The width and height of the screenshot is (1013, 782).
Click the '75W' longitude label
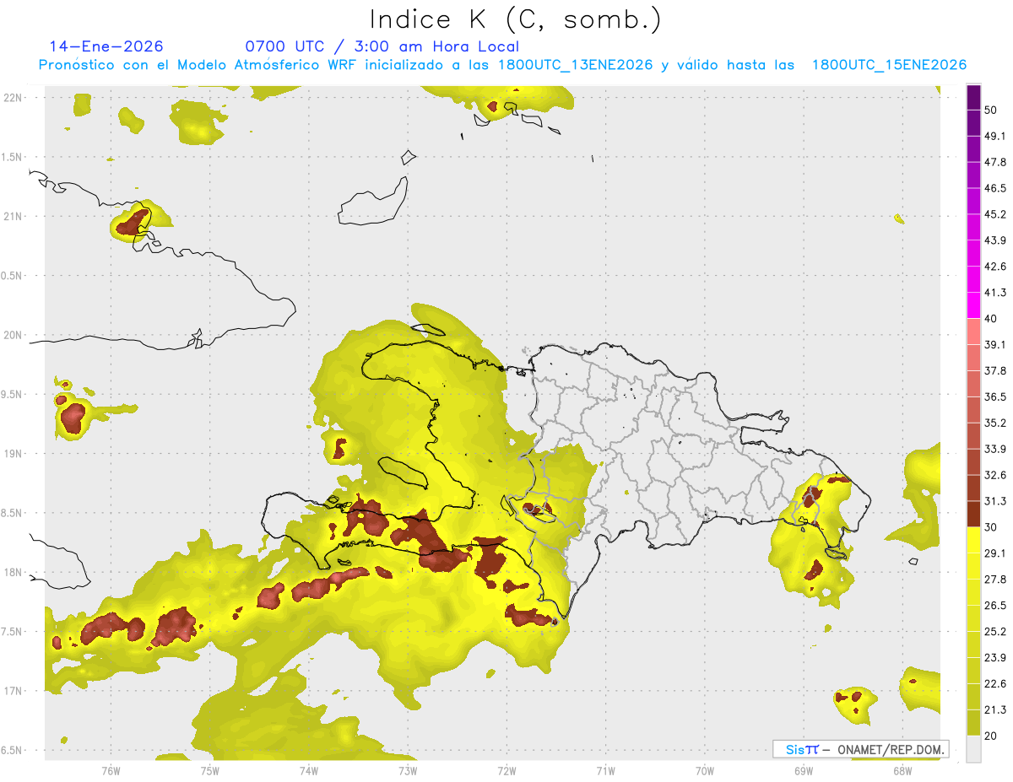[x=210, y=770]
